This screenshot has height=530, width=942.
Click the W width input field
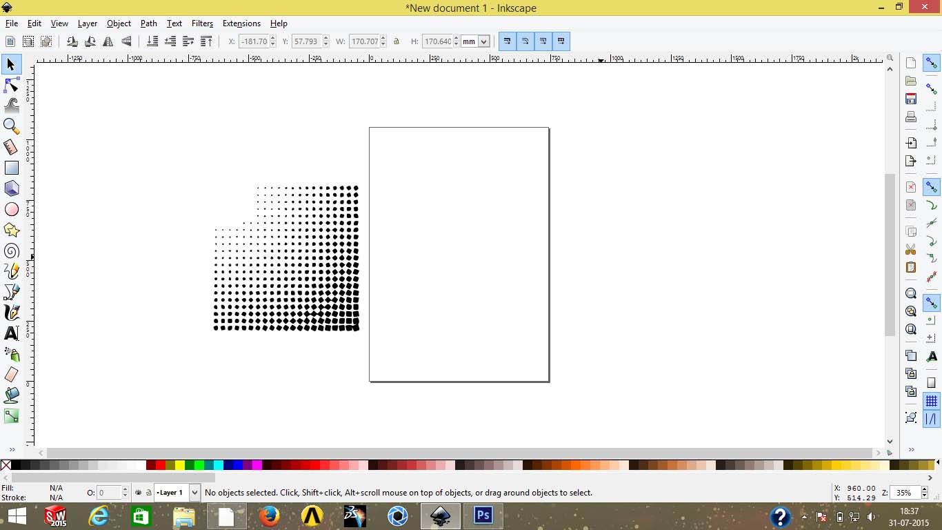[x=364, y=41]
